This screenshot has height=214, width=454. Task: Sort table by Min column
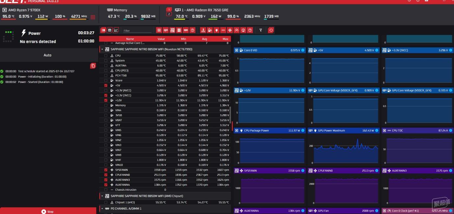(x=184, y=39)
